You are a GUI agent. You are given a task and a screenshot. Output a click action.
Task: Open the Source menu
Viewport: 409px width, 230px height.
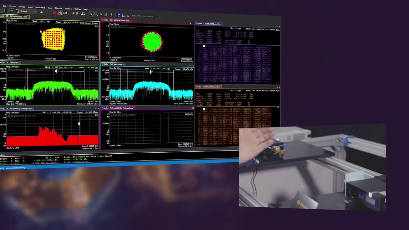click(22, 7)
